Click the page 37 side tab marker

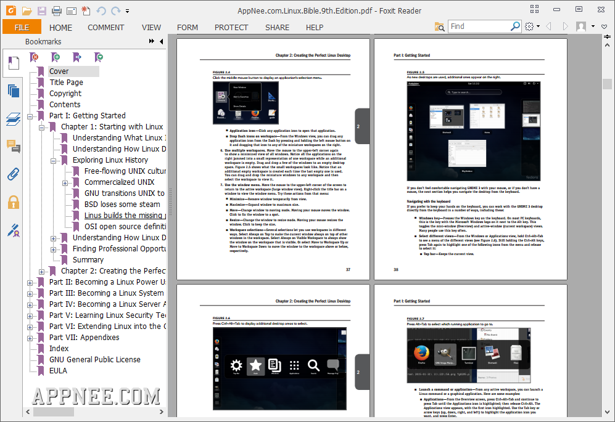(361, 126)
